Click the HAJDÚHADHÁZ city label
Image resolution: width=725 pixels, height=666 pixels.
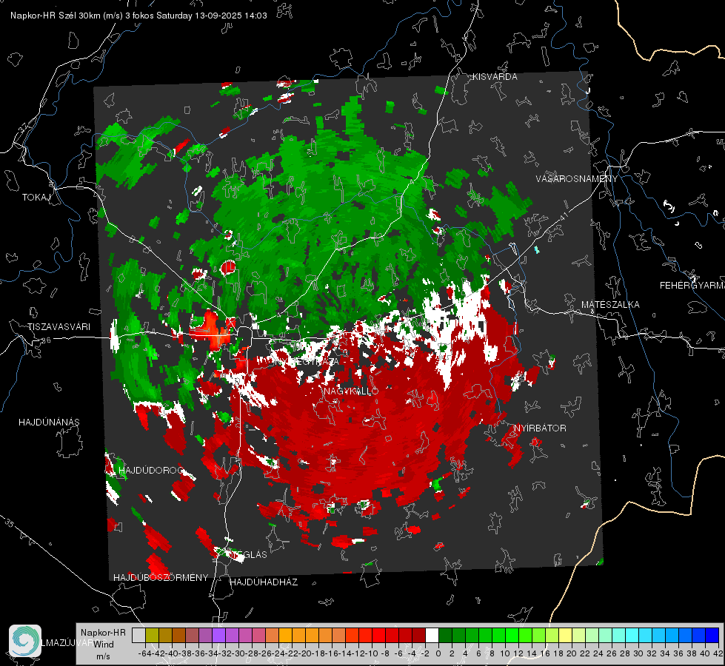pyautogui.click(x=264, y=582)
